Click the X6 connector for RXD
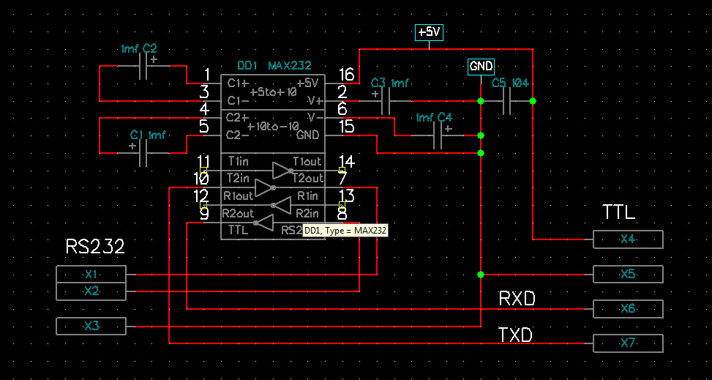This screenshot has width=712, height=380. point(628,309)
